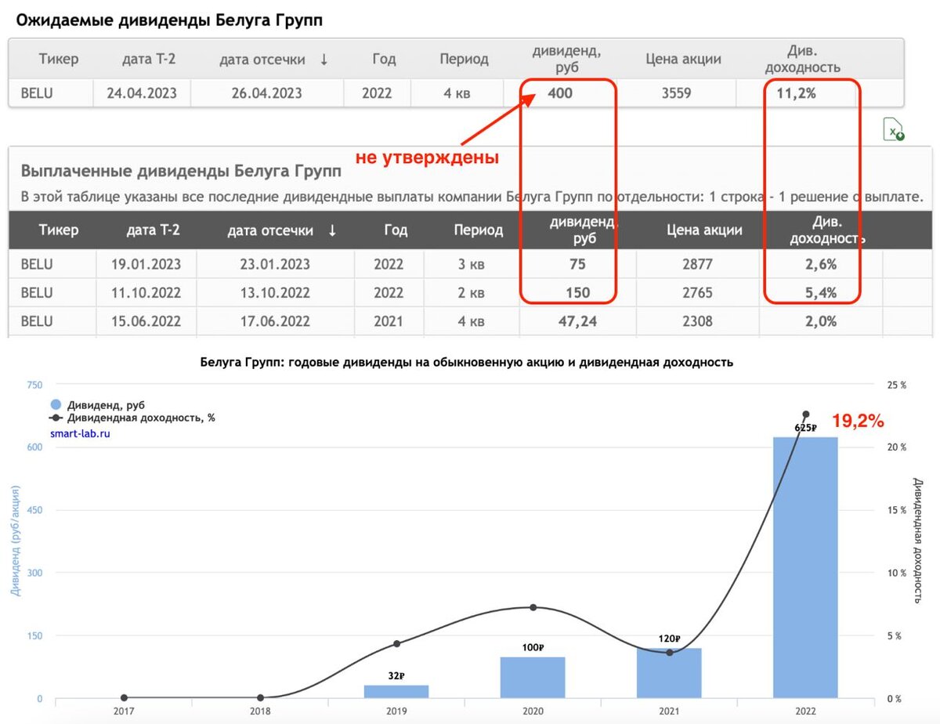The height and width of the screenshot is (724, 940).
Task: Click 3 кв period cell
Action: [x=472, y=264]
